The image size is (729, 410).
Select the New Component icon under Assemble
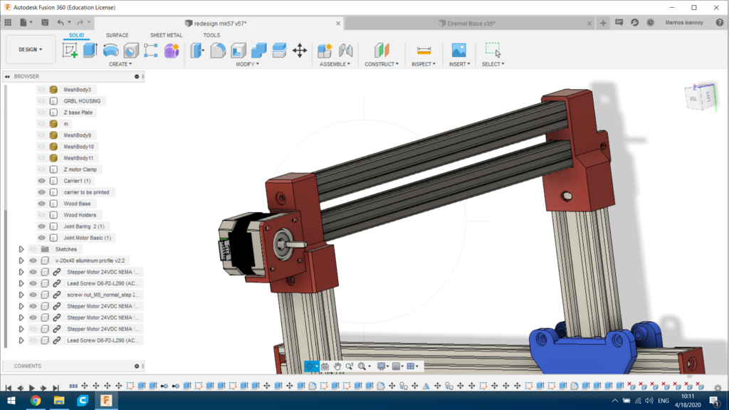(324, 50)
